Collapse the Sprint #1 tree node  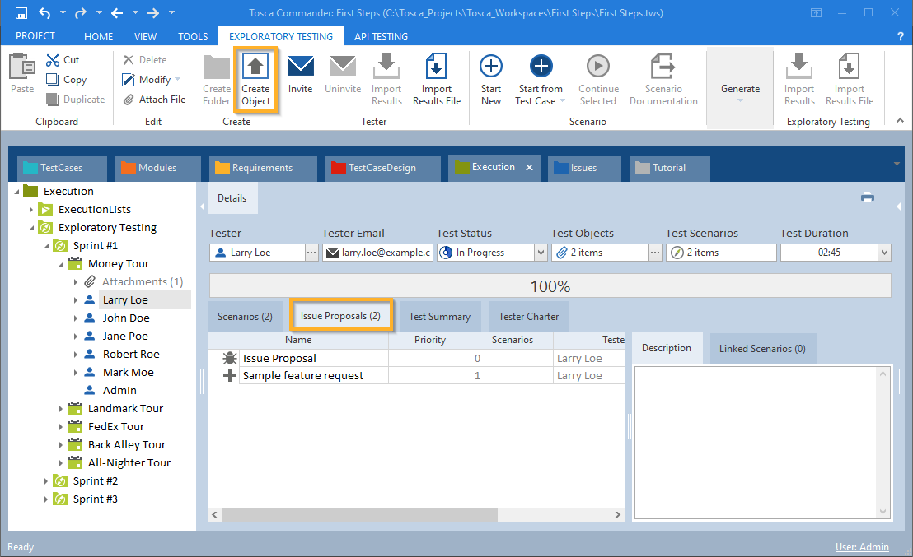[x=46, y=246]
